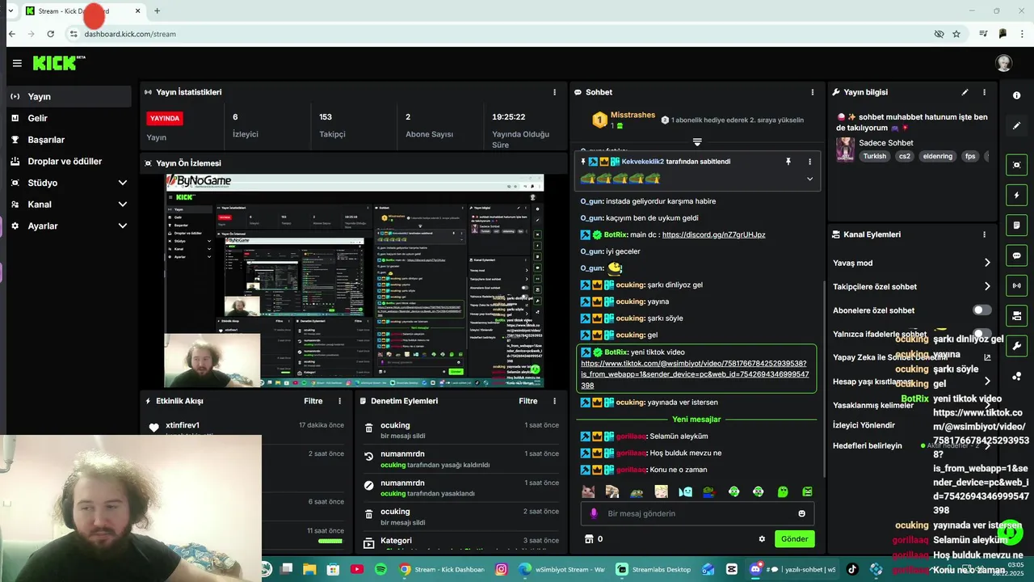Open the Denetim Eylemleri Filtre dropdown
Viewport: 1034px width, 582px height.
tap(528, 401)
